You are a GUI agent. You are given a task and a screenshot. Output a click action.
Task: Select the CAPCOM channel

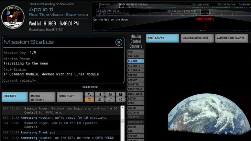tap(135, 75)
